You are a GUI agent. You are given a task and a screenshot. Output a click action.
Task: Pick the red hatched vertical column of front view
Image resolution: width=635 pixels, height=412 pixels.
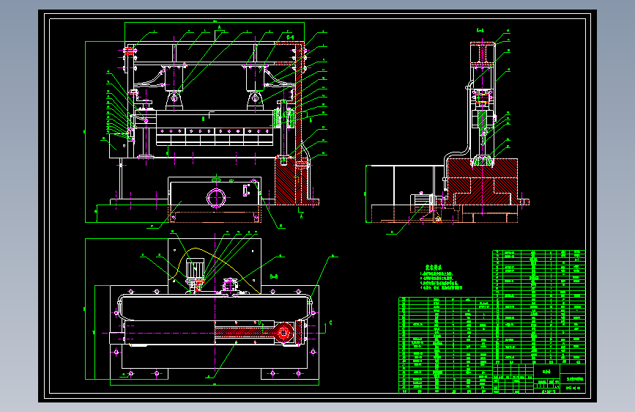[x=300, y=101]
